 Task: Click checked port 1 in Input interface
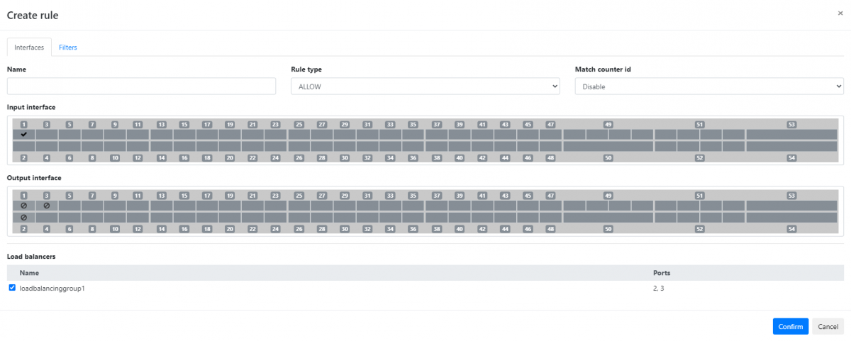click(x=24, y=134)
